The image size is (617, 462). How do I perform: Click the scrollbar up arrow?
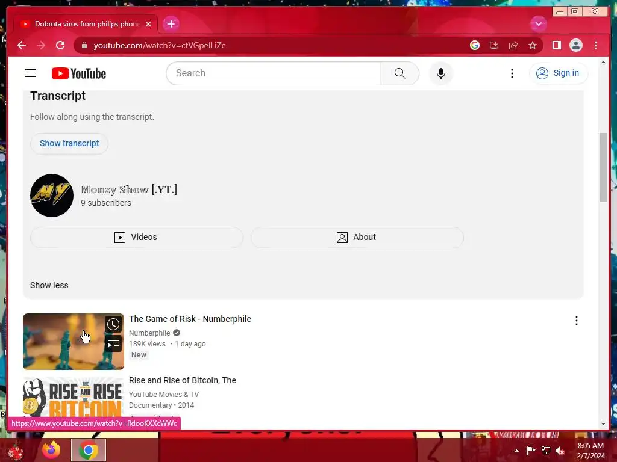[603, 62]
